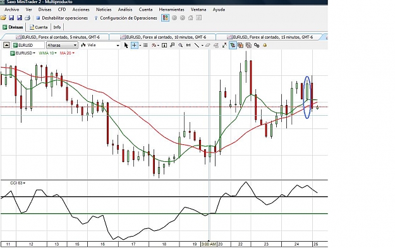Open the line tool dropdown arrow
The image size is (395, 248).
click(202, 46)
